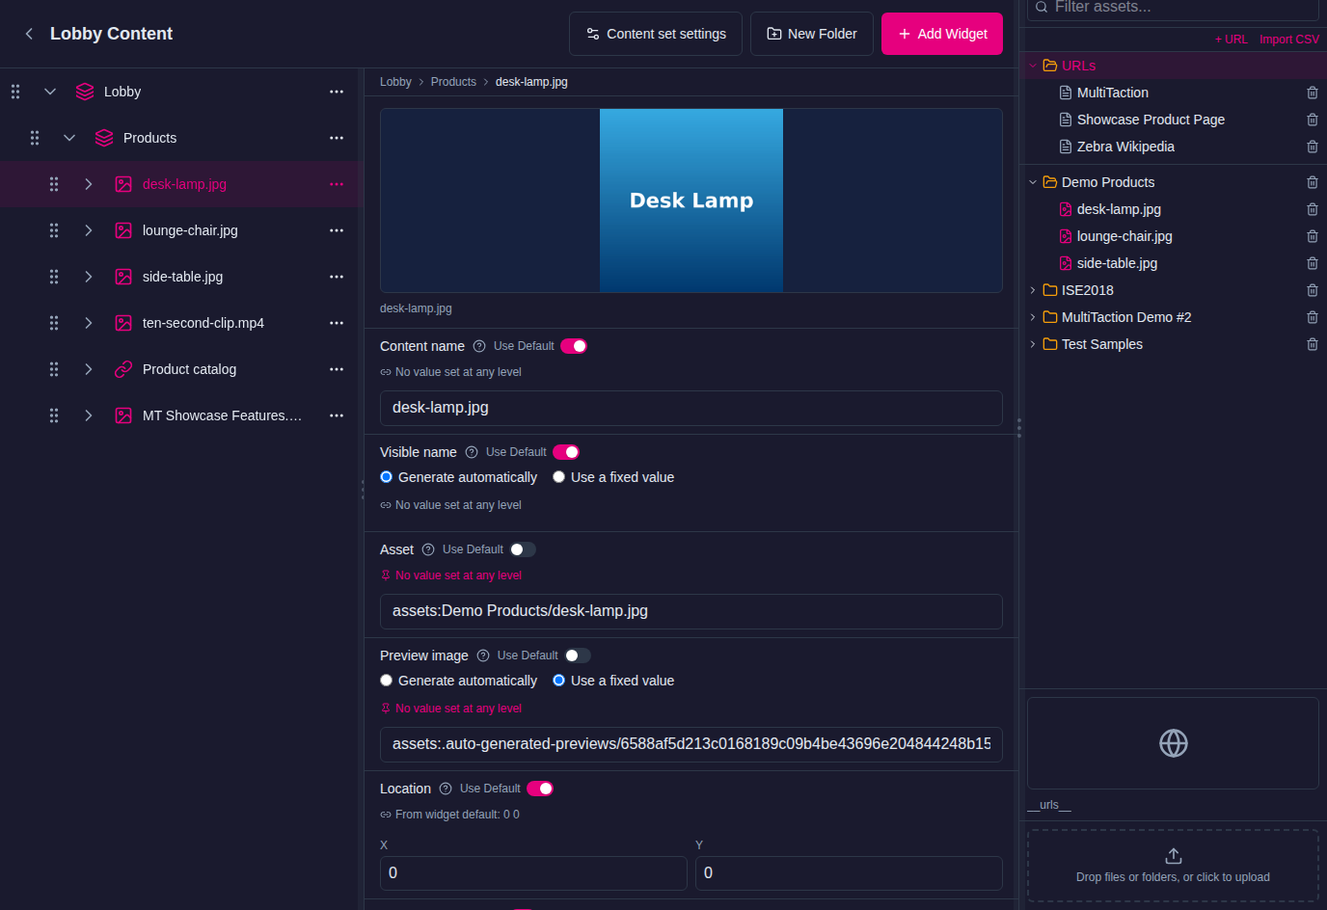Click Products in the breadcrumb
This screenshot has height=910, width=1327.
[453, 82]
